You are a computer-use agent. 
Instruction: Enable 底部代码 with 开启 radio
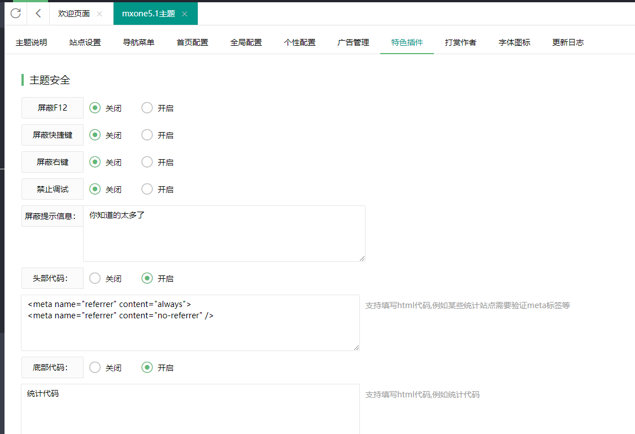point(147,367)
